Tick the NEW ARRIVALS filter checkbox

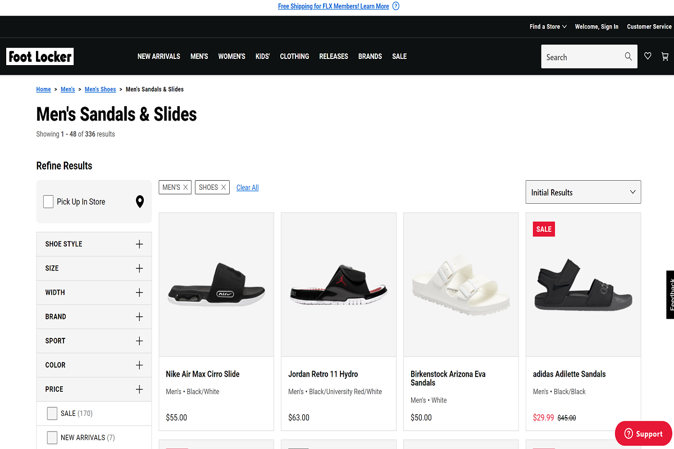[52, 437]
